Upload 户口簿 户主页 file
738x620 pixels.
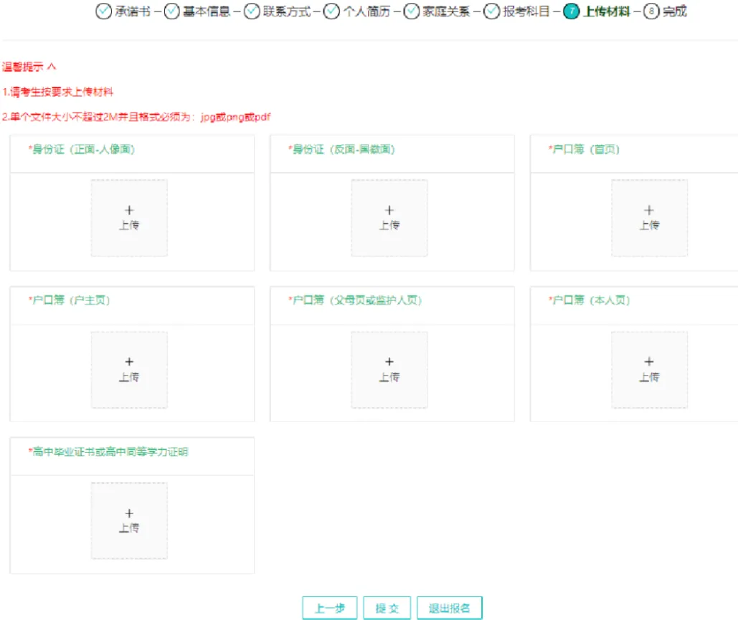pyautogui.click(x=129, y=370)
